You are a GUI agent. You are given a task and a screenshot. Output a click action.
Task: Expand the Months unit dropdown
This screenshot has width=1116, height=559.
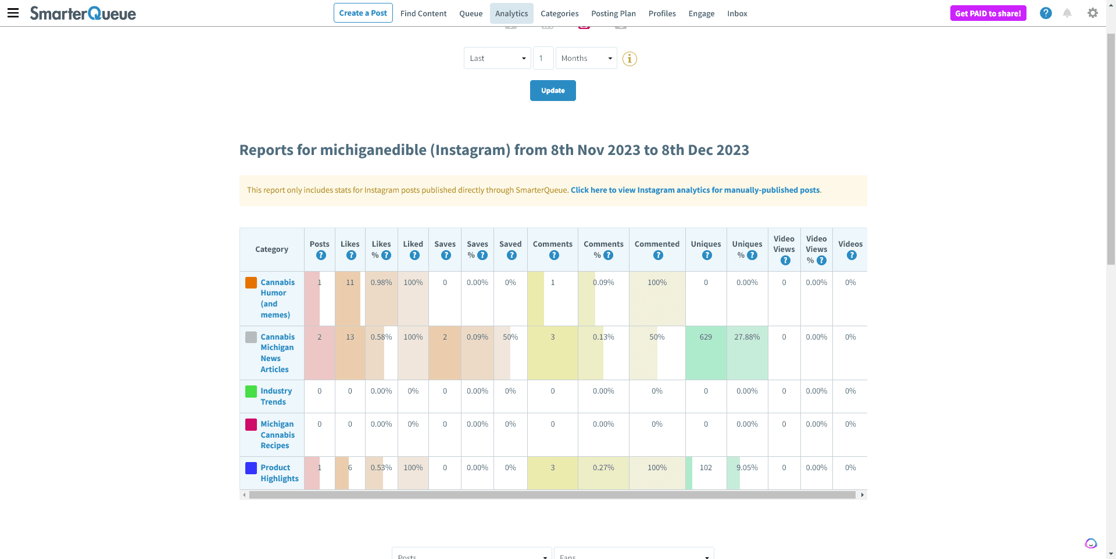click(586, 58)
